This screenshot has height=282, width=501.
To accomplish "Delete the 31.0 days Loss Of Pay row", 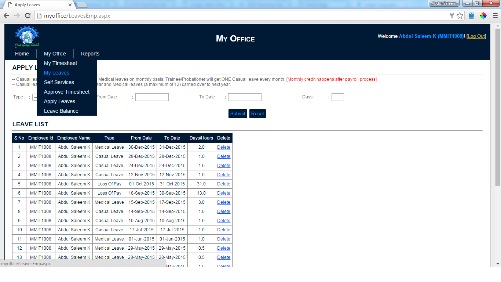I will (224, 184).
